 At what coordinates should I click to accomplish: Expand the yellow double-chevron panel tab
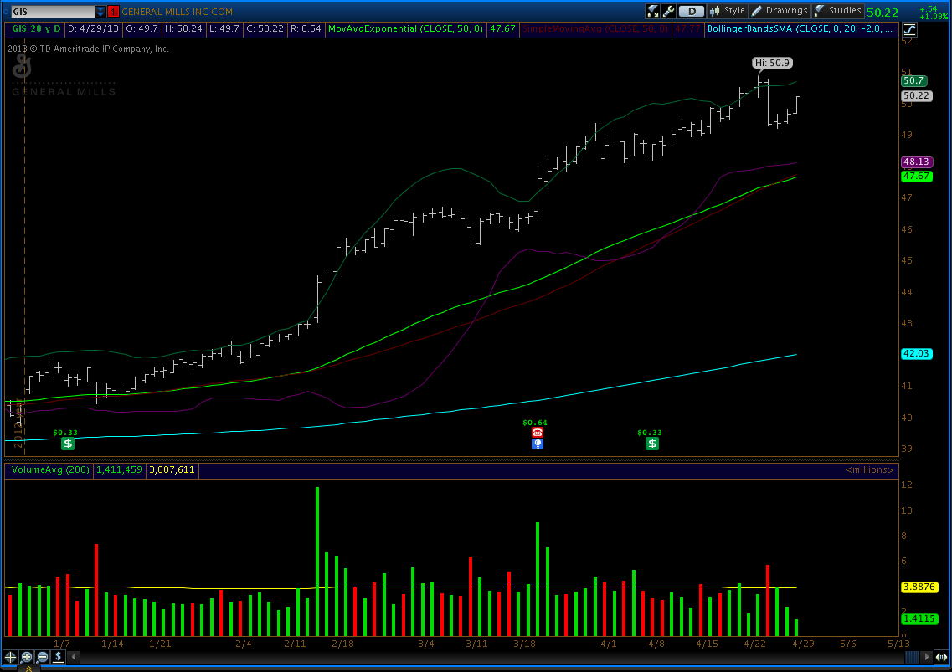[28, 669]
